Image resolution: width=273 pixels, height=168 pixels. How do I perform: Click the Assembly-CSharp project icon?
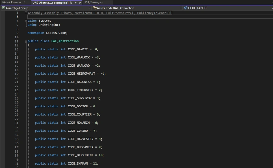(x=3, y=8)
